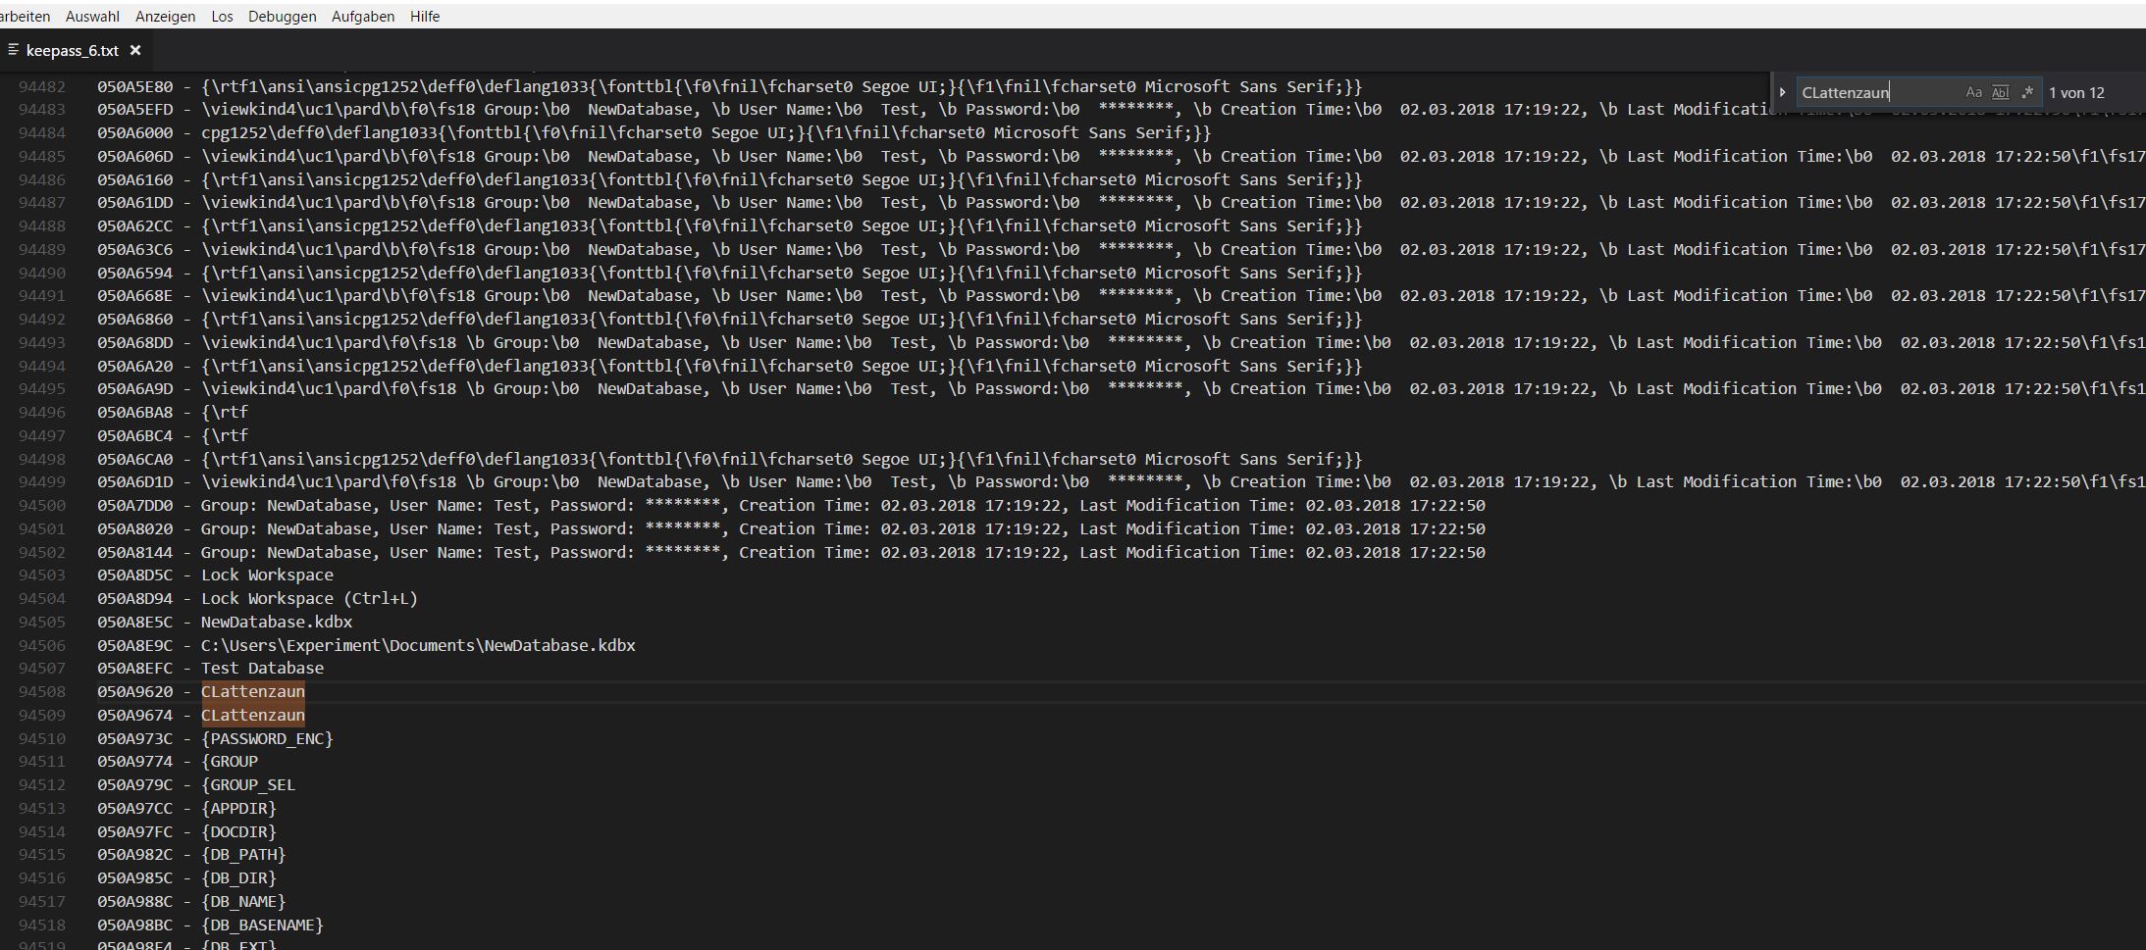
Task: Click the {APPDIR} placeholder text
Action: 238,808
